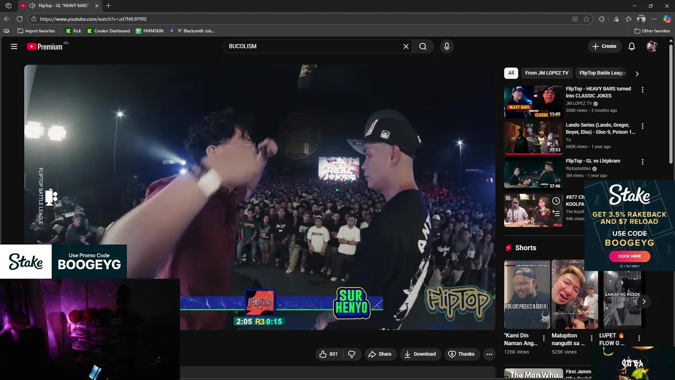Click fliptopbattles channel name

[x=578, y=169]
